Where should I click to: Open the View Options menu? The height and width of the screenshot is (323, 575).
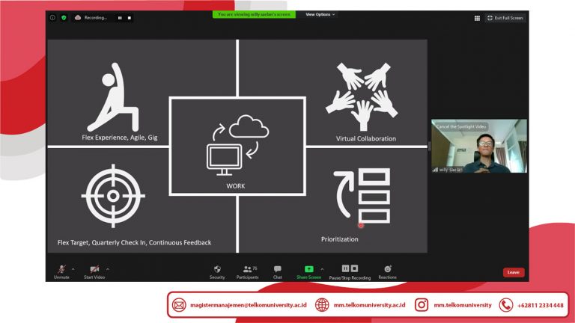(320, 14)
